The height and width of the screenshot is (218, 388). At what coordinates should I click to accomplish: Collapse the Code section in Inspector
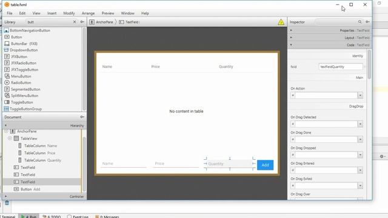pos(330,45)
